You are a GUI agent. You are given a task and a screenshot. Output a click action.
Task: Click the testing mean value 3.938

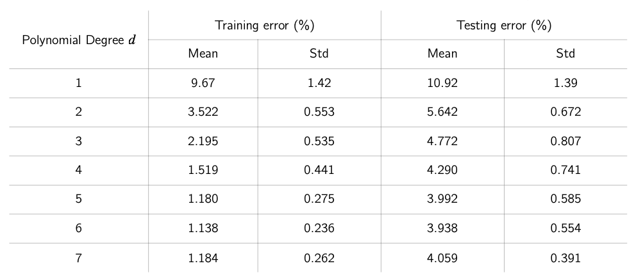pyautogui.click(x=442, y=228)
